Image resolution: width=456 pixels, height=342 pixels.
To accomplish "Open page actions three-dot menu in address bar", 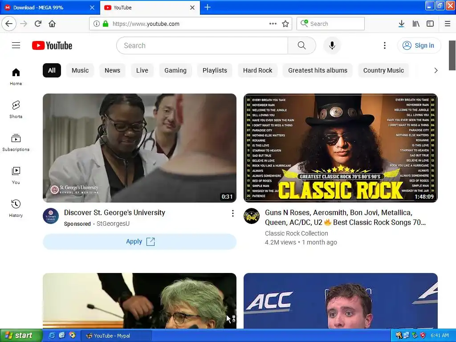I will pos(273,24).
